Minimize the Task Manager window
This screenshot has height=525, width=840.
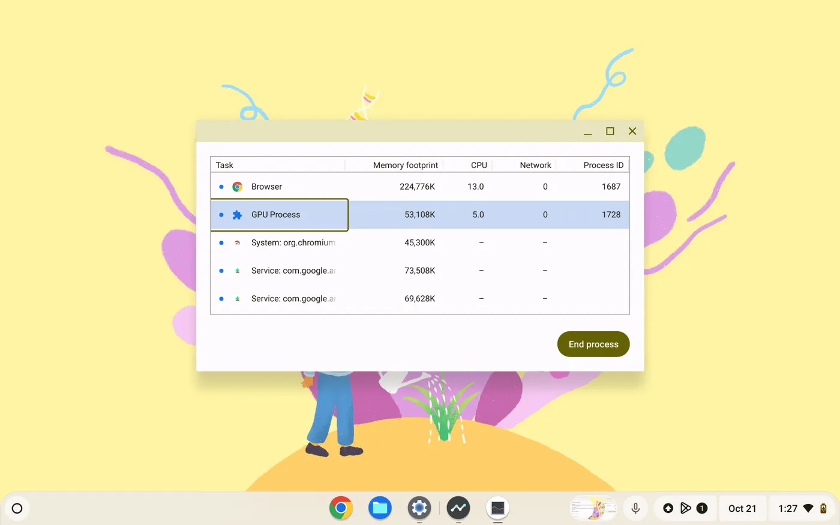coord(588,131)
